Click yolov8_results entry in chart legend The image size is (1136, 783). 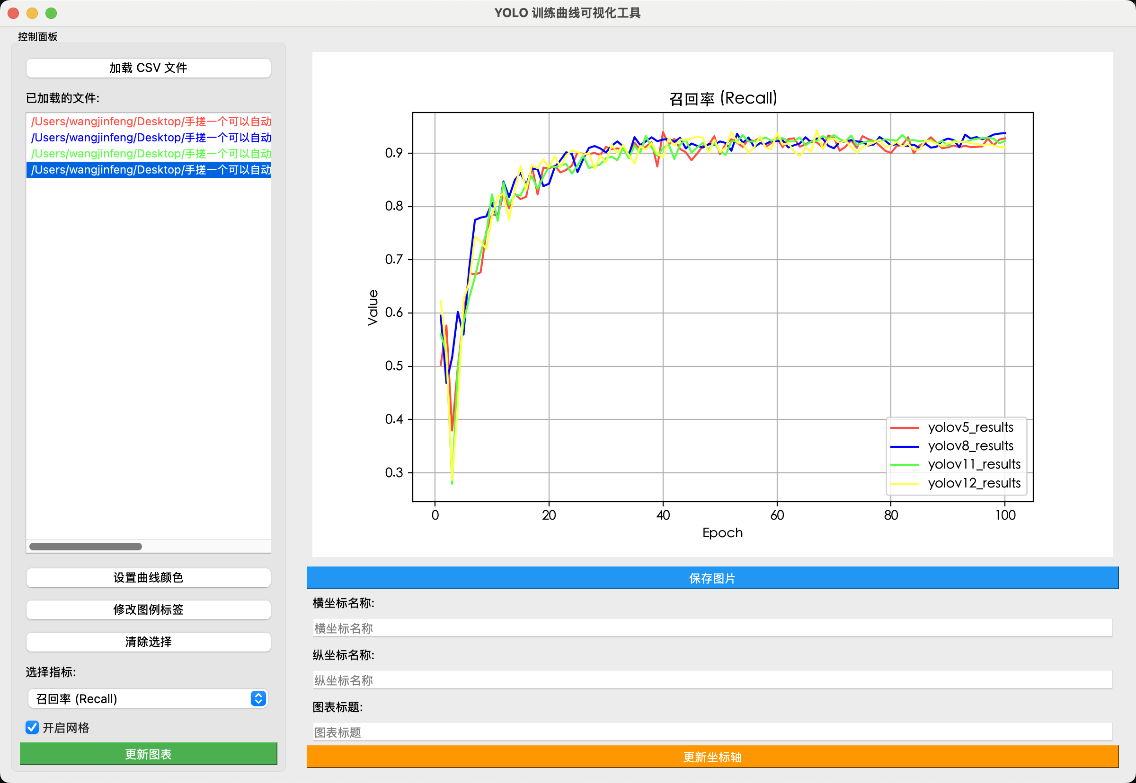click(970, 445)
